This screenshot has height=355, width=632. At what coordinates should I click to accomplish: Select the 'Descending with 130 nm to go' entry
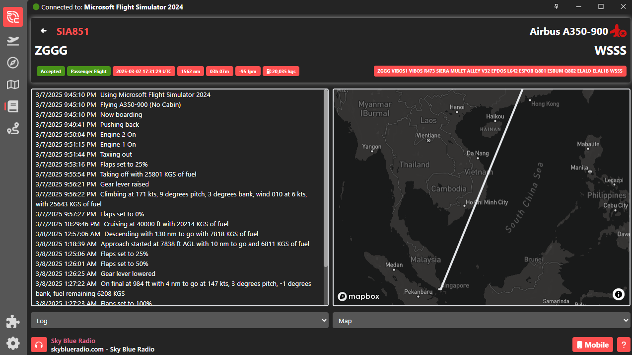147,234
